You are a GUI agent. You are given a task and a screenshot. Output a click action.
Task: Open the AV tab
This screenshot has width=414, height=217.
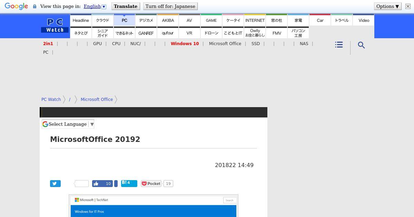189,20
